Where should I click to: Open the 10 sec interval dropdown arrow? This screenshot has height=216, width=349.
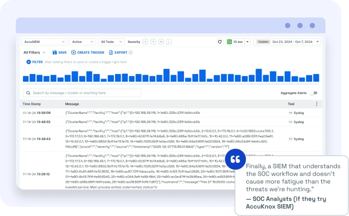[x=247, y=42]
